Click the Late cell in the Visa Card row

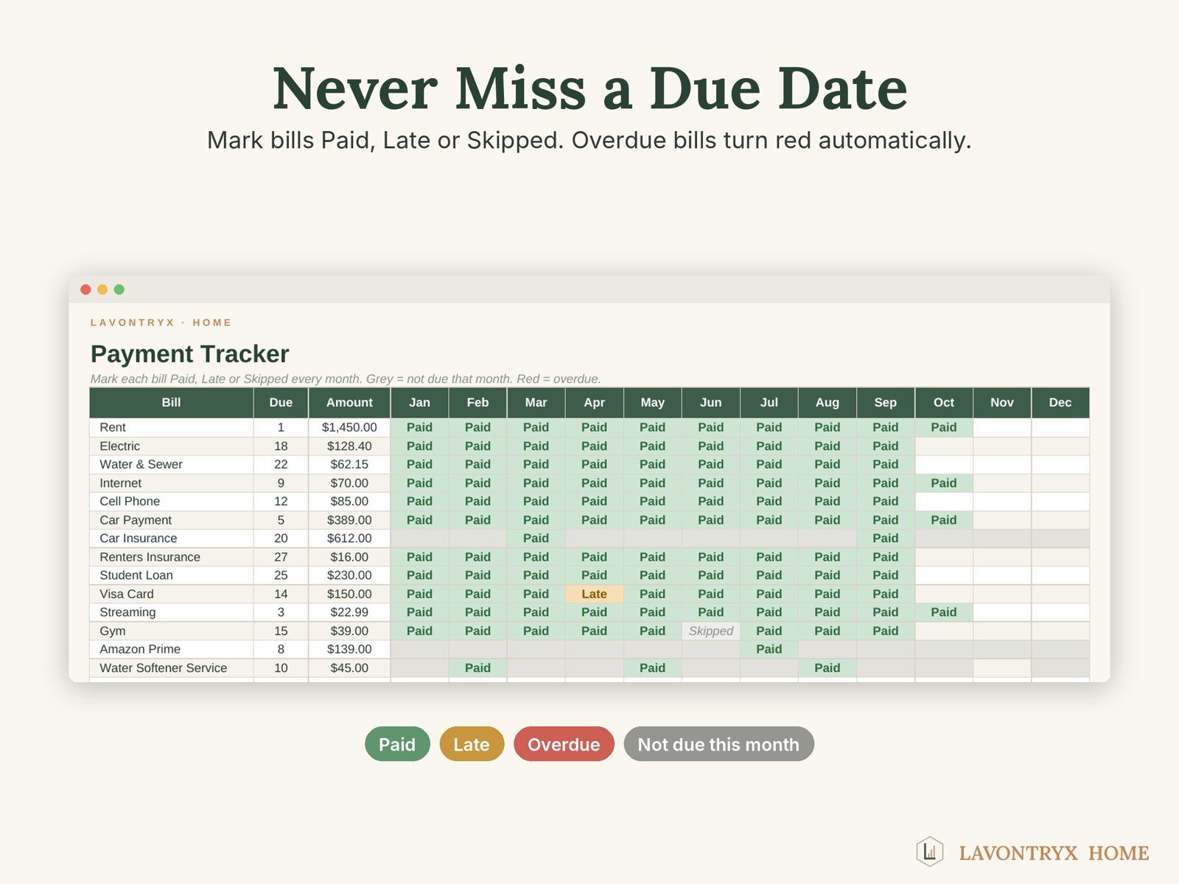(x=594, y=594)
